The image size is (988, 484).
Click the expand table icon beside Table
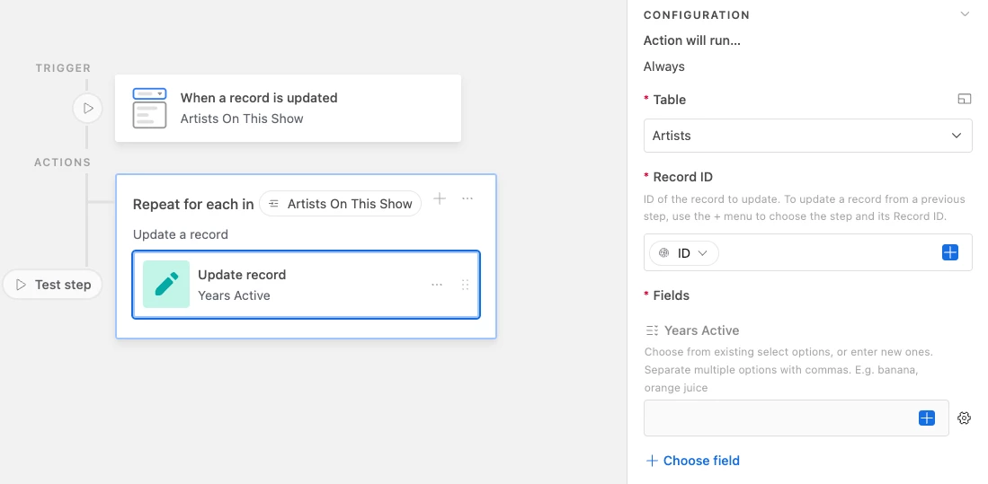pos(964,100)
